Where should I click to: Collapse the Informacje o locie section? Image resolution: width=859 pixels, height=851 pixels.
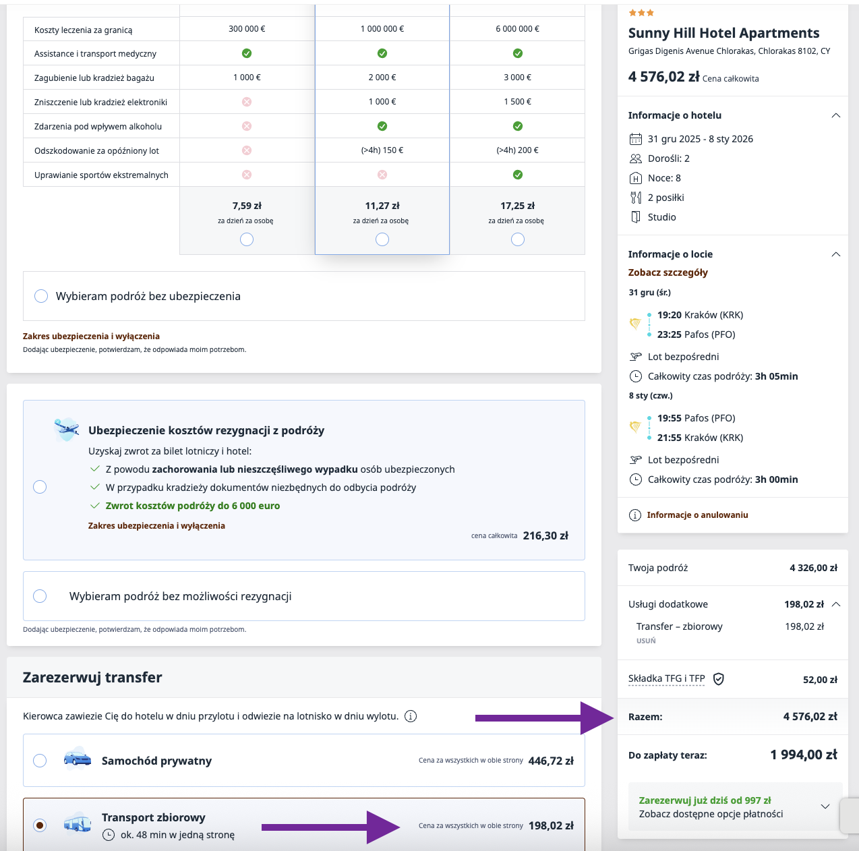(x=836, y=254)
